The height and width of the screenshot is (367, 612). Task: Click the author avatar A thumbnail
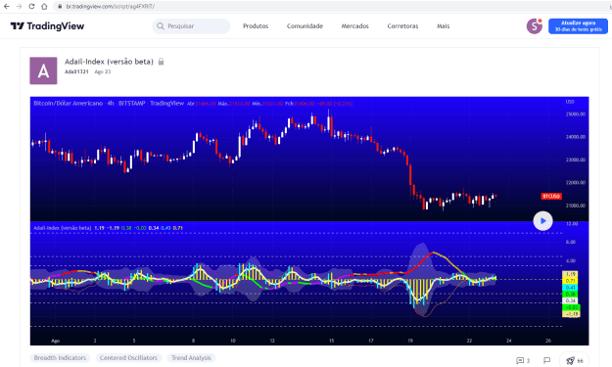point(43,70)
